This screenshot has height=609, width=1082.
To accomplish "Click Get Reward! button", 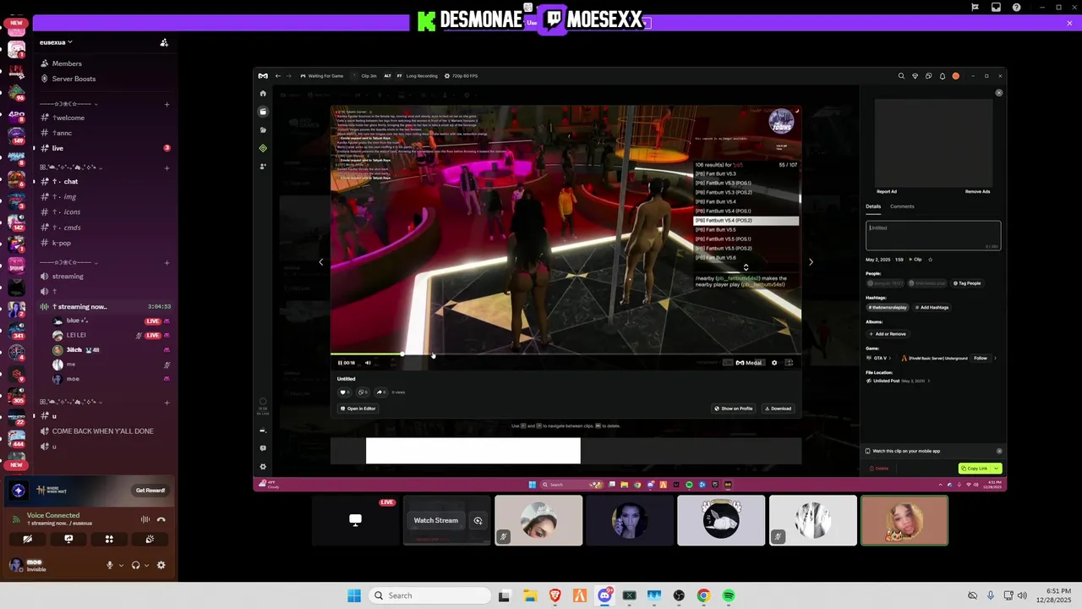I will coord(150,491).
